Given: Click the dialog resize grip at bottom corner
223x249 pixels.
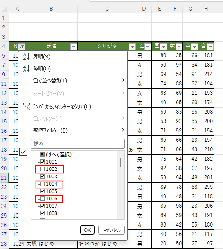Looking at the screenshot, I should [x=125, y=238].
